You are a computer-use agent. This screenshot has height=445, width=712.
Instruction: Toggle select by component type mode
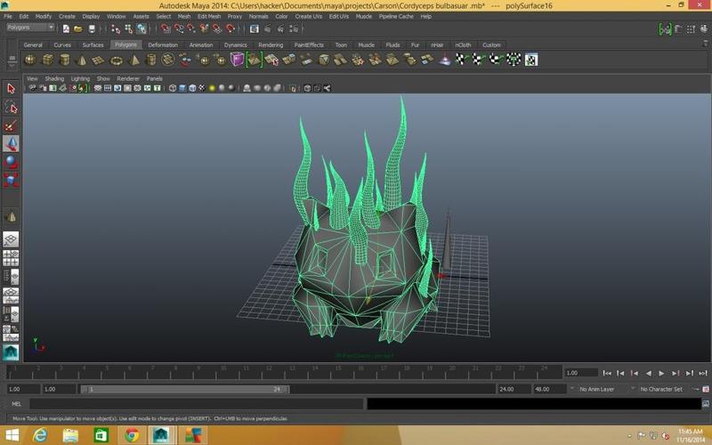(x=142, y=29)
